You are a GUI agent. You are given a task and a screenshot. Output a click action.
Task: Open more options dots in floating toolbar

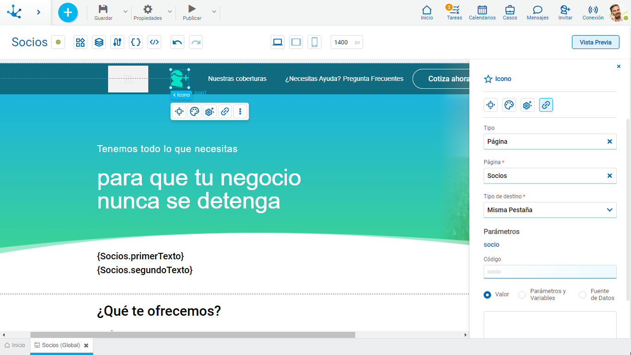pos(240,111)
